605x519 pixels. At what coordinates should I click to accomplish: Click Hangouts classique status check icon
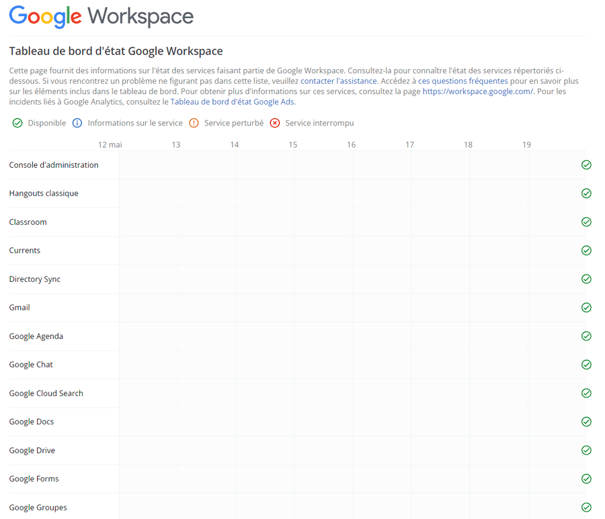click(586, 193)
